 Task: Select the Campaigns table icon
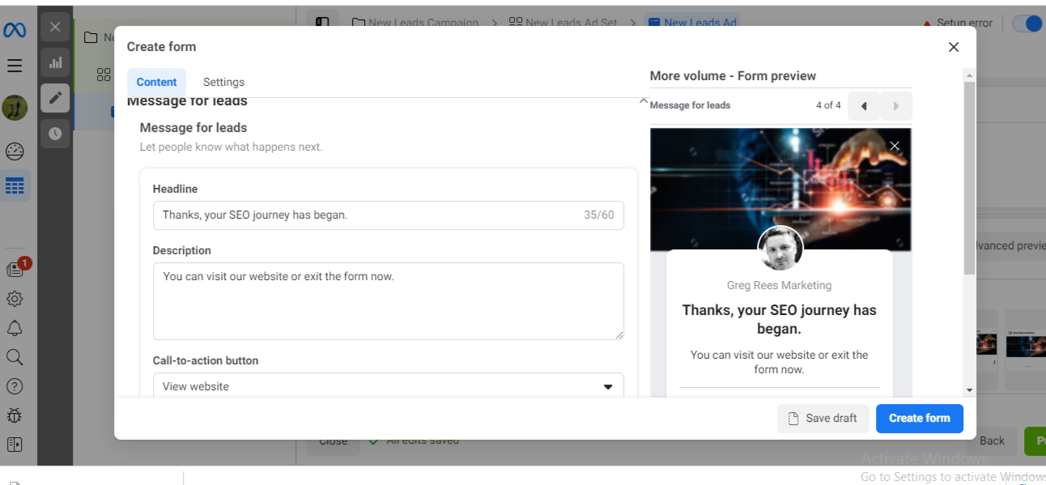(15, 186)
